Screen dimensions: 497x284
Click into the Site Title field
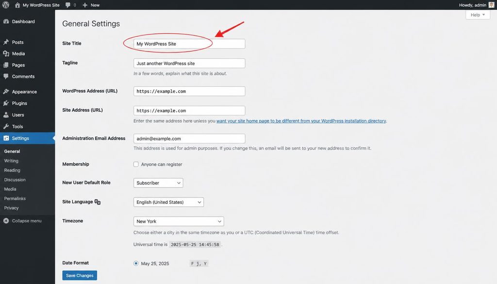tap(189, 44)
